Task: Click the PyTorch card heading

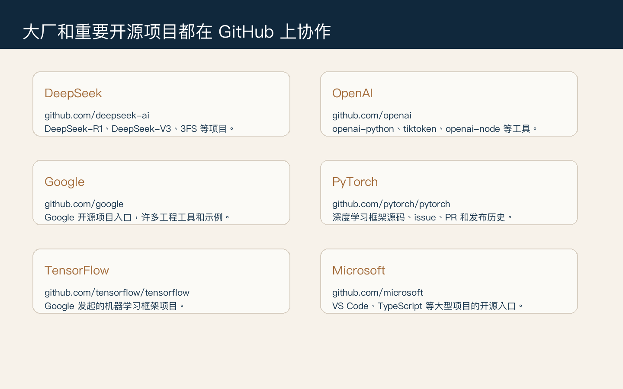Action: [355, 182]
